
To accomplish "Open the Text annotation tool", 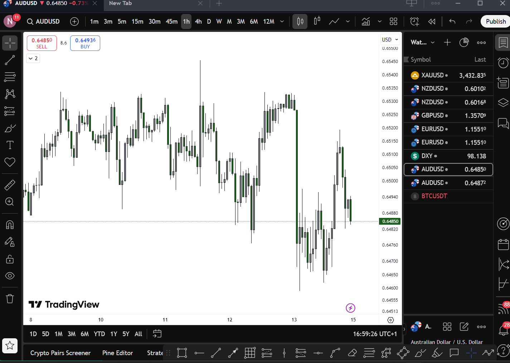I will 10,145.
